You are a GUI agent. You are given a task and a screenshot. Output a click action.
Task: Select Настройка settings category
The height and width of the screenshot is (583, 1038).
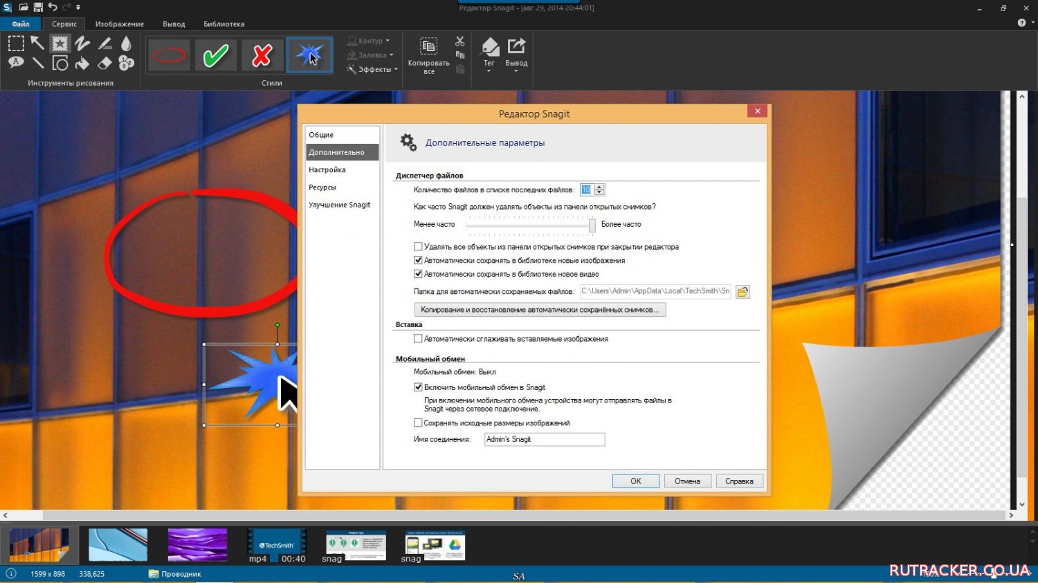343,169
